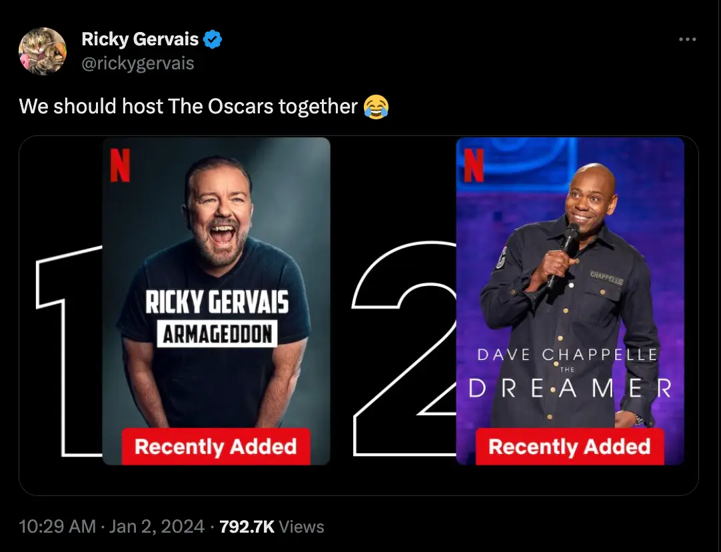Open the tweet's more options ellipsis
Screen dimensions: 721x552
click(x=687, y=40)
